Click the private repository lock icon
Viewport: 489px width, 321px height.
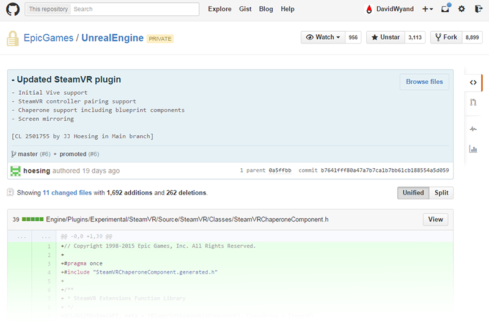pos(13,39)
